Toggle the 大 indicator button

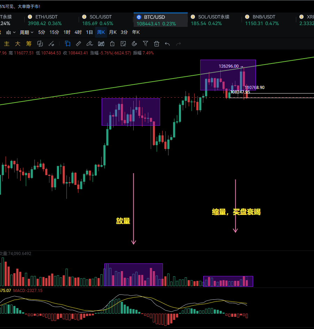(17, 44)
